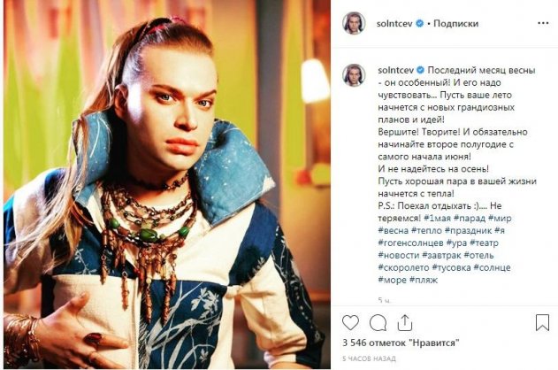
Task: Open comments with the speech bubble icon
Action: 378,323
